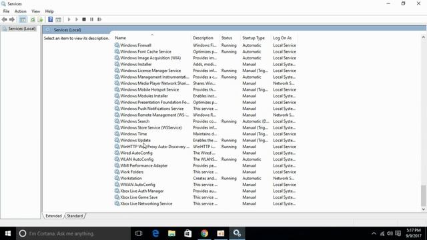Switch to the Standard tab
Viewport: 427px width, 240px height.
pos(75,216)
